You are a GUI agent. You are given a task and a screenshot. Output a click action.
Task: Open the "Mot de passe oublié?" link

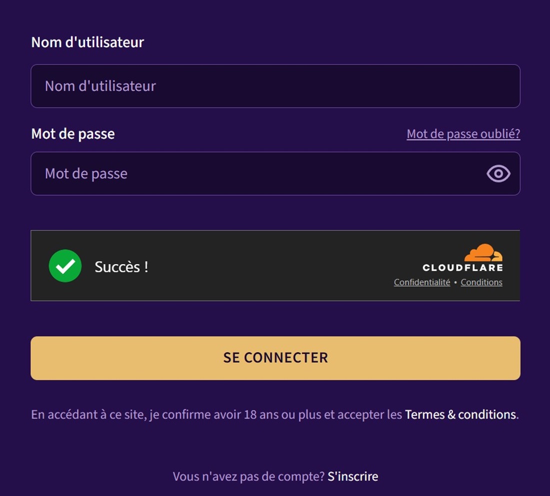463,134
